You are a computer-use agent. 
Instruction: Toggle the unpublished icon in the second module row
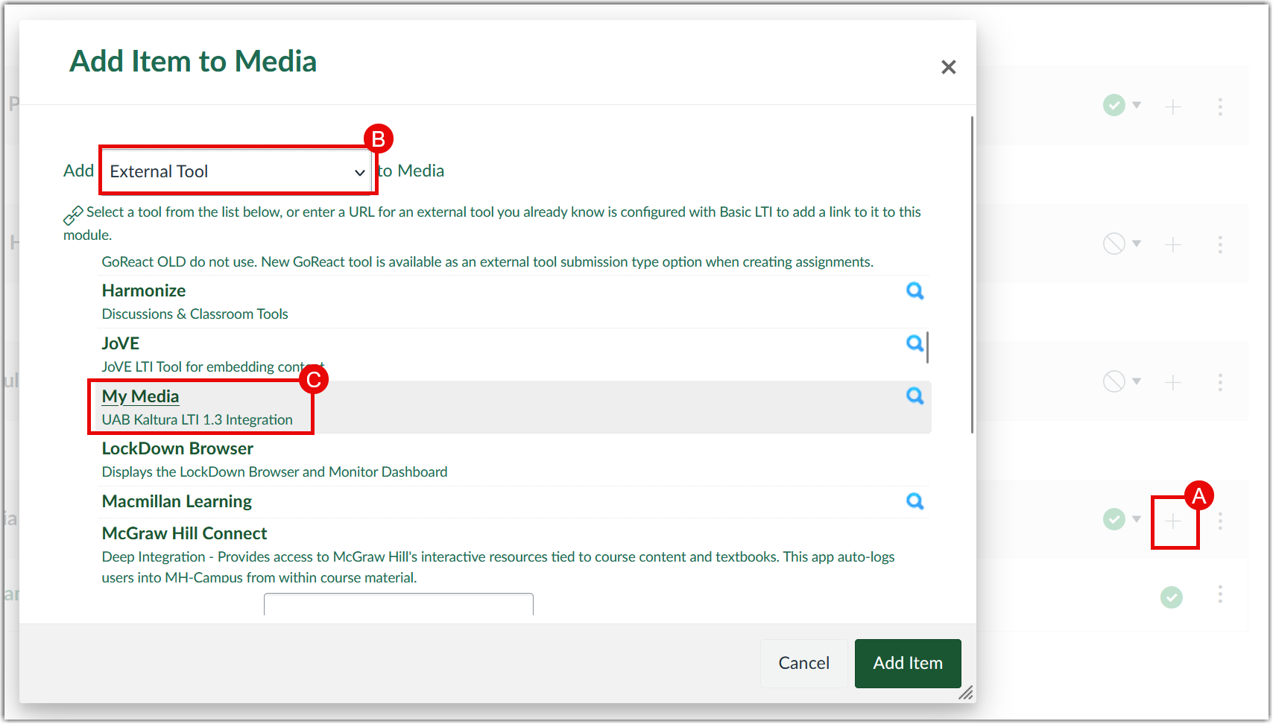tap(1114, 244)
